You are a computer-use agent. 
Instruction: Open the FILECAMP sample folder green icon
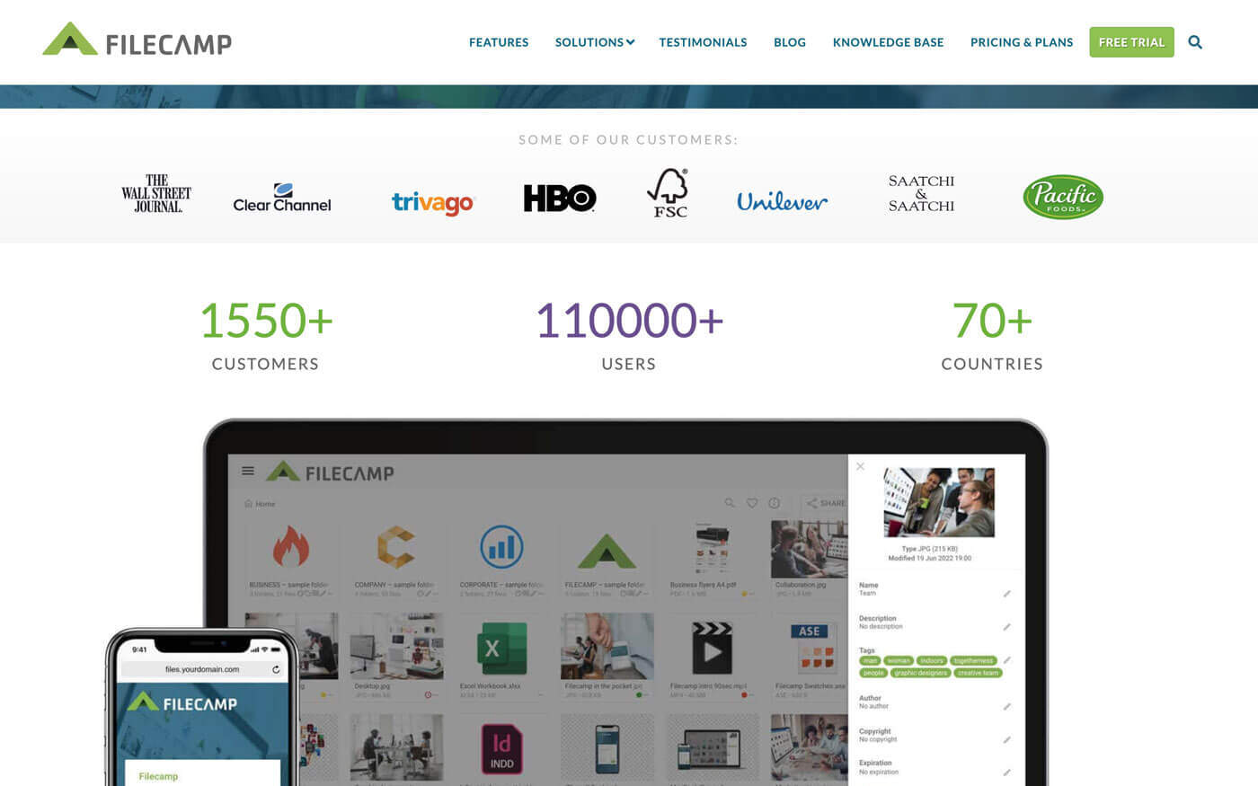607,550
